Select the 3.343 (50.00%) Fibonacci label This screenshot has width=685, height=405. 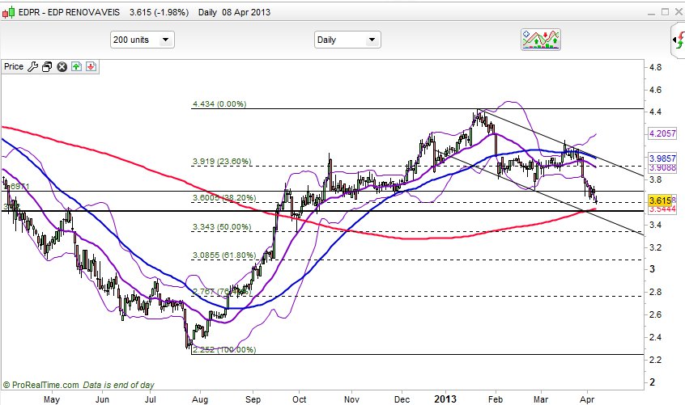[x=222, y=226]
